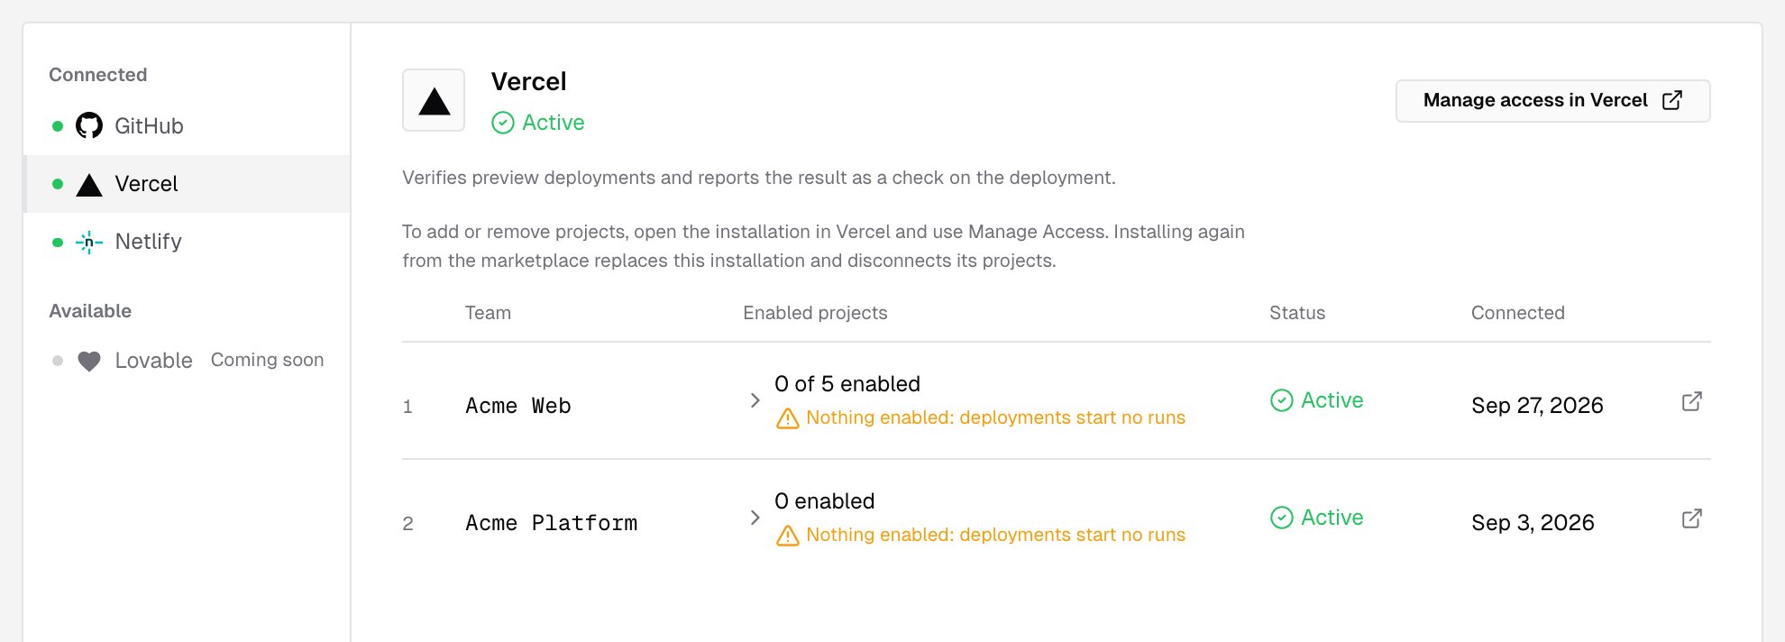The width and height of the screenshot is (1785, 642).
Task: Click the 'Coming soon' label
Action: 267,360
